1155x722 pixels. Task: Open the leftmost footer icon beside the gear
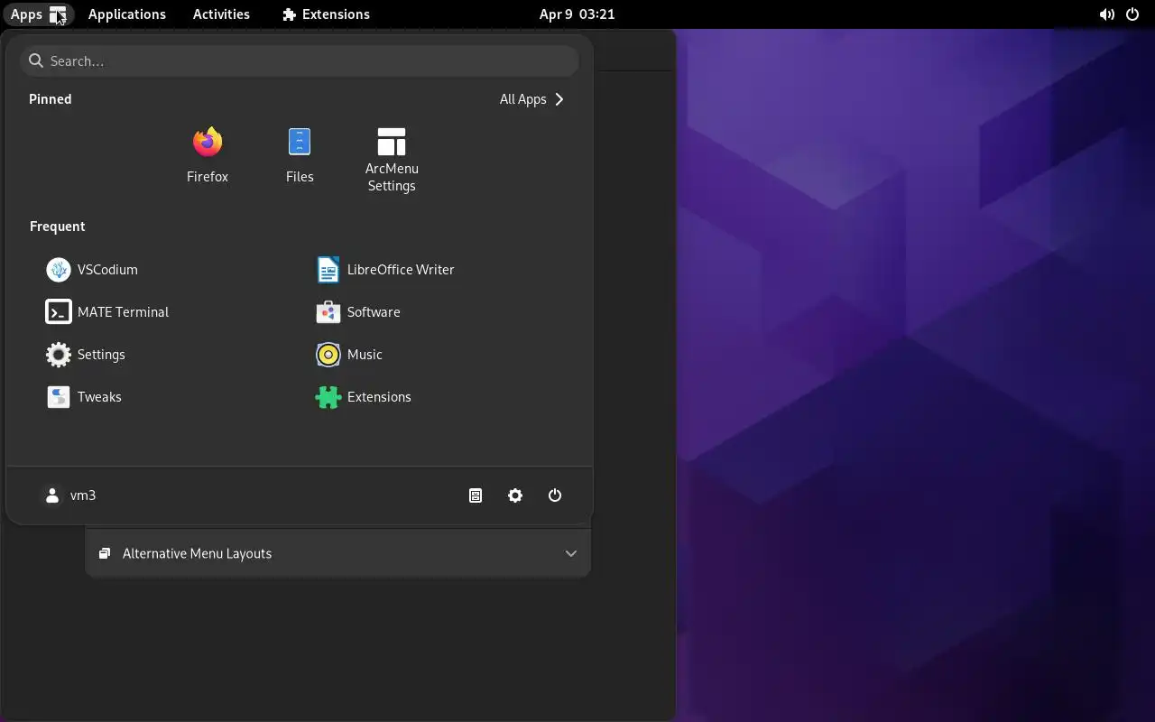tap(476, 495)
